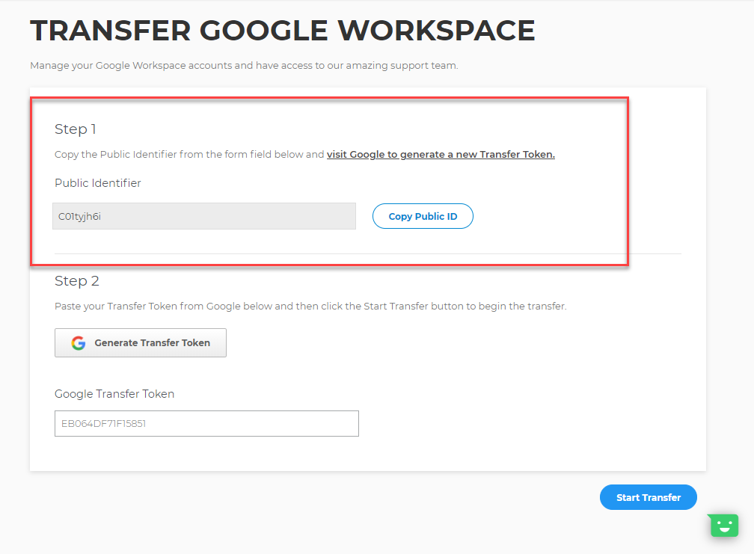Click the Step 2 heading
The width and height of the screenshot is (754, 554).
77,280
